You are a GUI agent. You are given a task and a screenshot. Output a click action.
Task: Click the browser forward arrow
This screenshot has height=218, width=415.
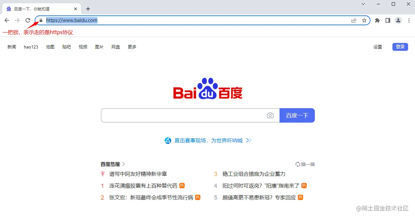coord(17,20)
